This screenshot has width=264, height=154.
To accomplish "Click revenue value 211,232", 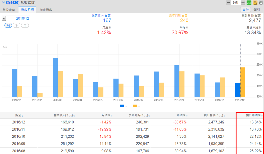I will (x=67, y=137).
